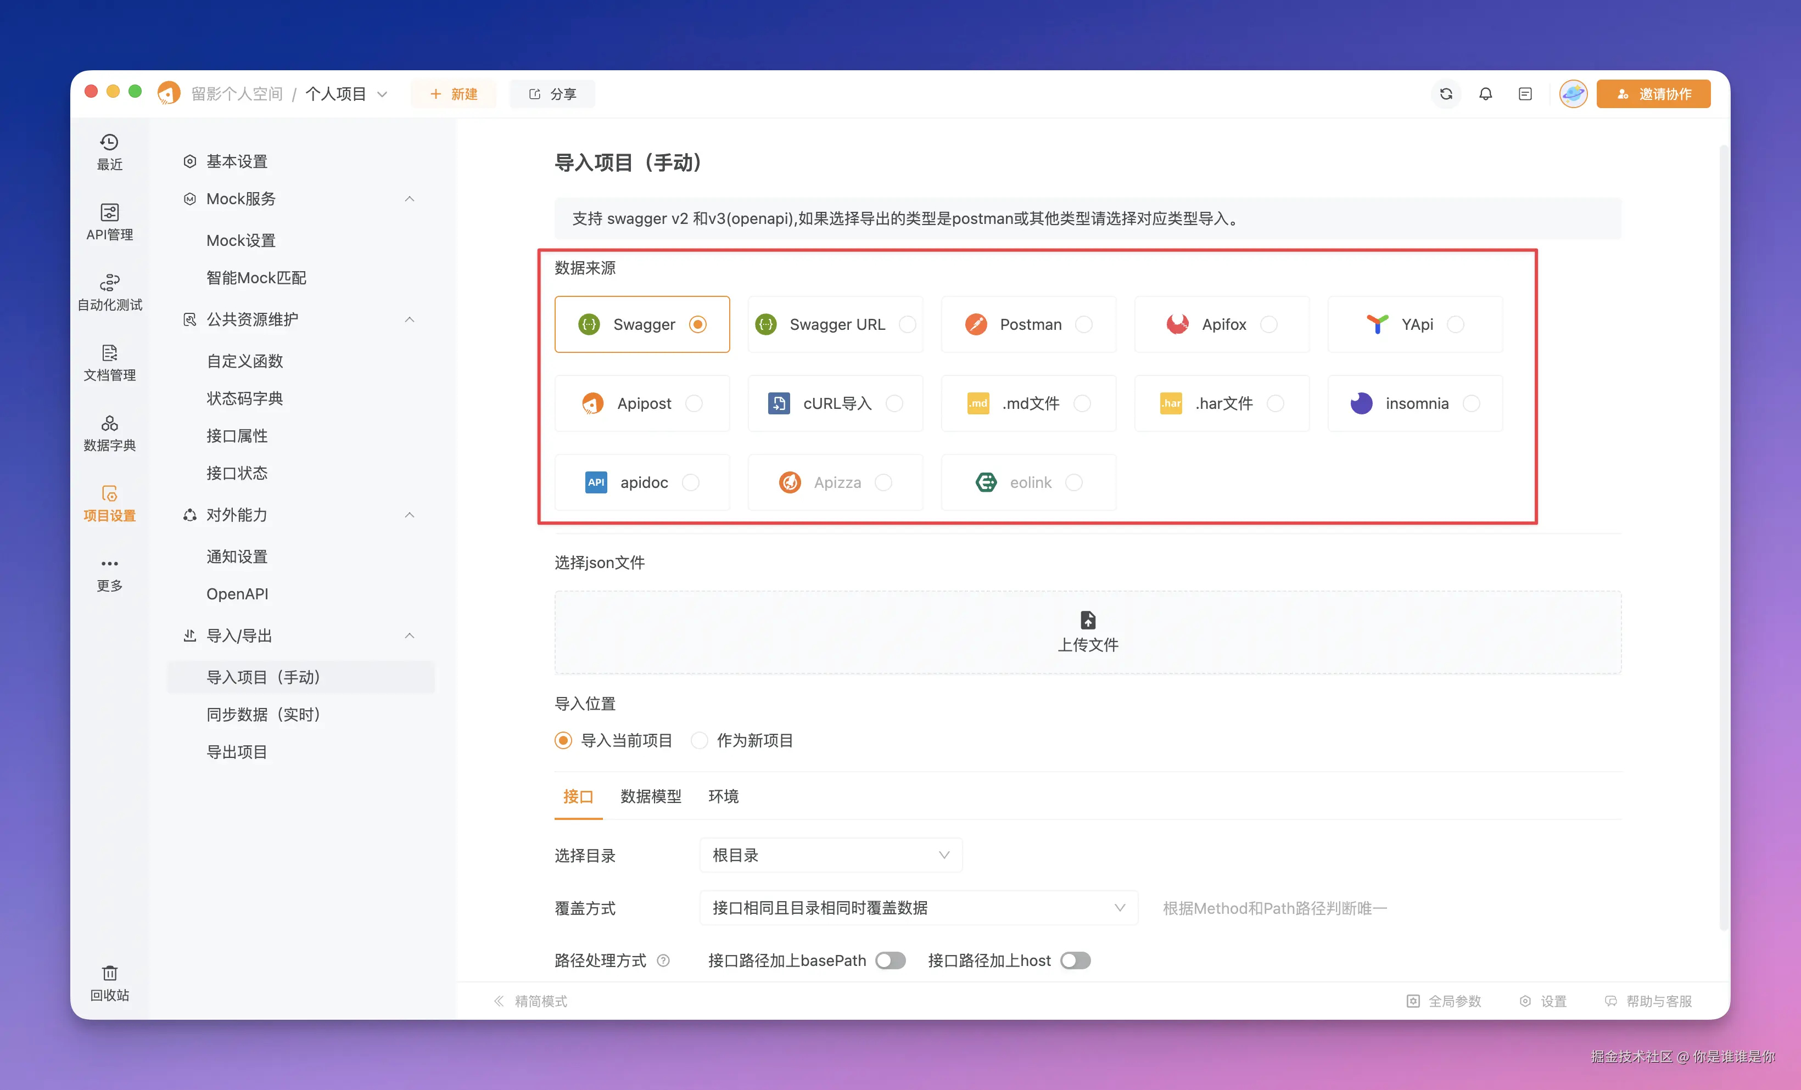Click the help icon beside 路径处理方式

(x=663, y=960)
